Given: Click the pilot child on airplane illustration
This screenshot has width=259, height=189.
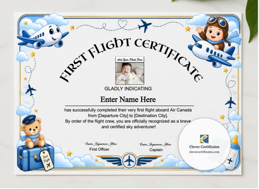Looking at the screenshot, I should 215,41.
